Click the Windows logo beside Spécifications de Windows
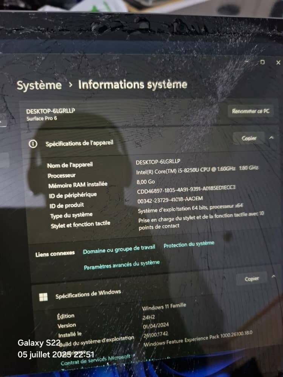Image resolution: width=283 pixels, height=377 pixels. 43,297
